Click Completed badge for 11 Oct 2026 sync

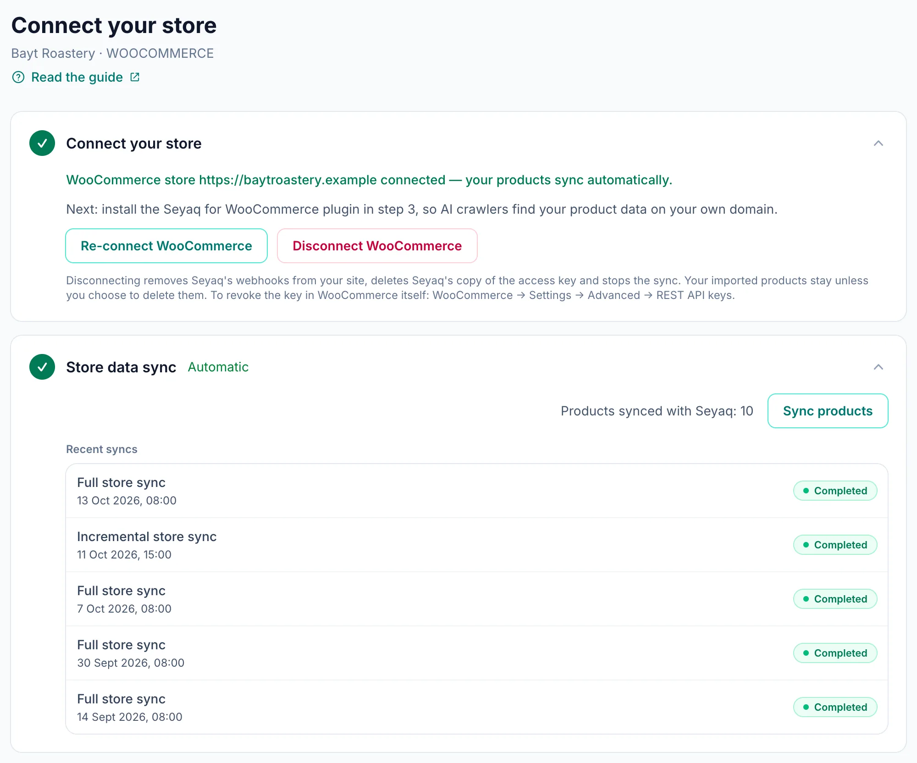pyautogui.click(x=835, y=545)
